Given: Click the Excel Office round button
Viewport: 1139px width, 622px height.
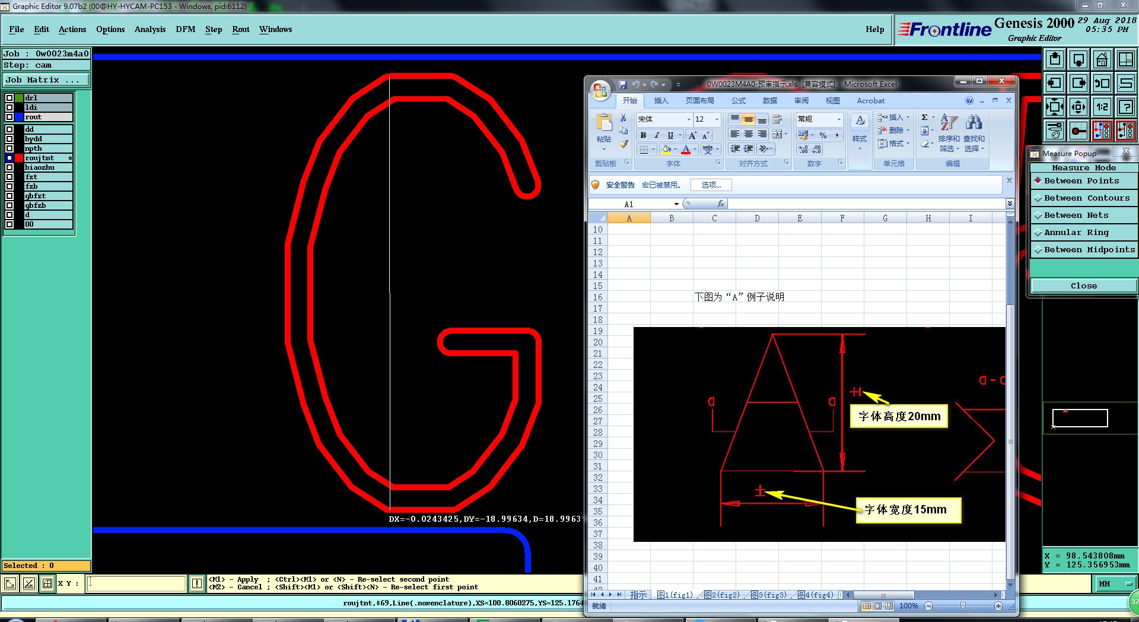Looking at the screenshot, I should 600,90.
